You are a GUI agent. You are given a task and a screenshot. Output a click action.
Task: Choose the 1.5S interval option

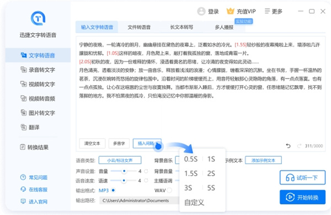[x=191, y=174]
